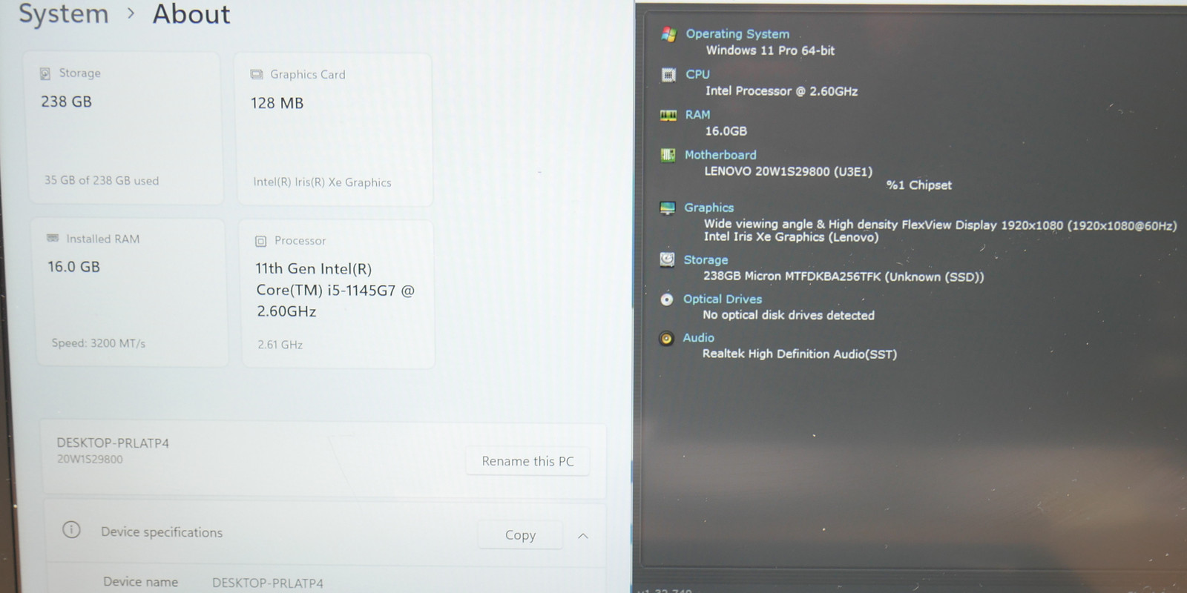Click the Storage card icon in Settings

pyautogui.click(x=45, y=73)
